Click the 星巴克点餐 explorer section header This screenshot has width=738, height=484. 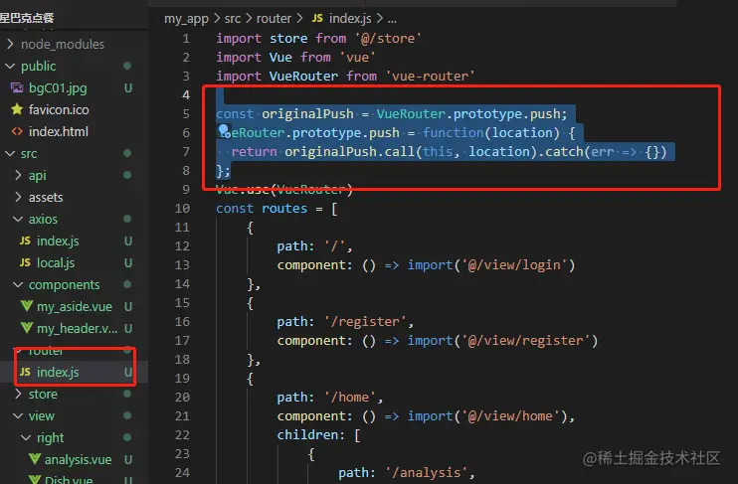[x=27, y=18]
